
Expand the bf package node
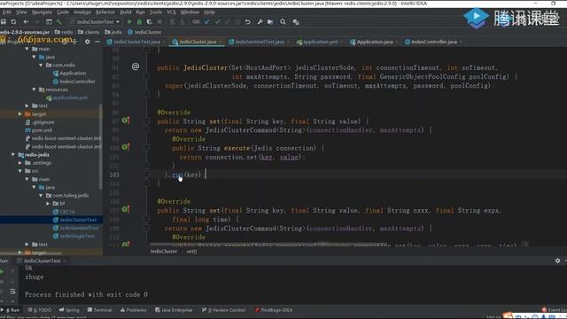48,204
